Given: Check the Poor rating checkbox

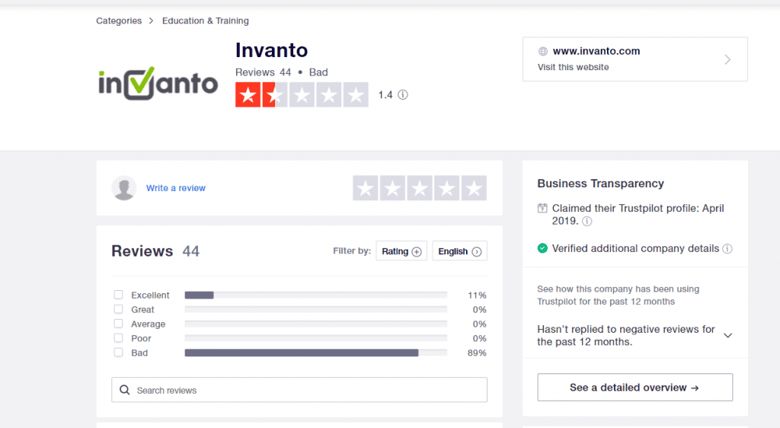Looking at the screenshot, I should tap(118, 338).
